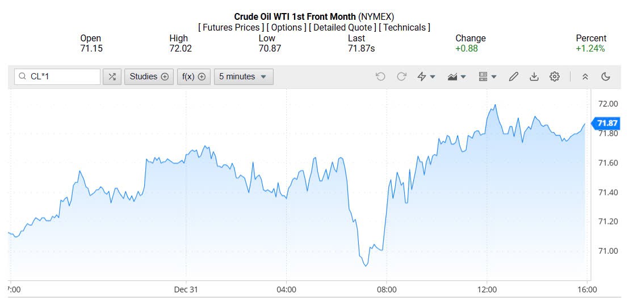Open the Futures Prices link

pyautogui.click(x=231, y=27)
